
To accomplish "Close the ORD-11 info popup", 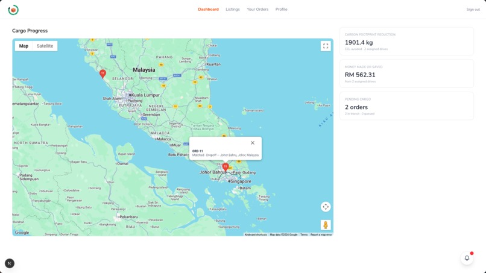I will tap(253, 143).
